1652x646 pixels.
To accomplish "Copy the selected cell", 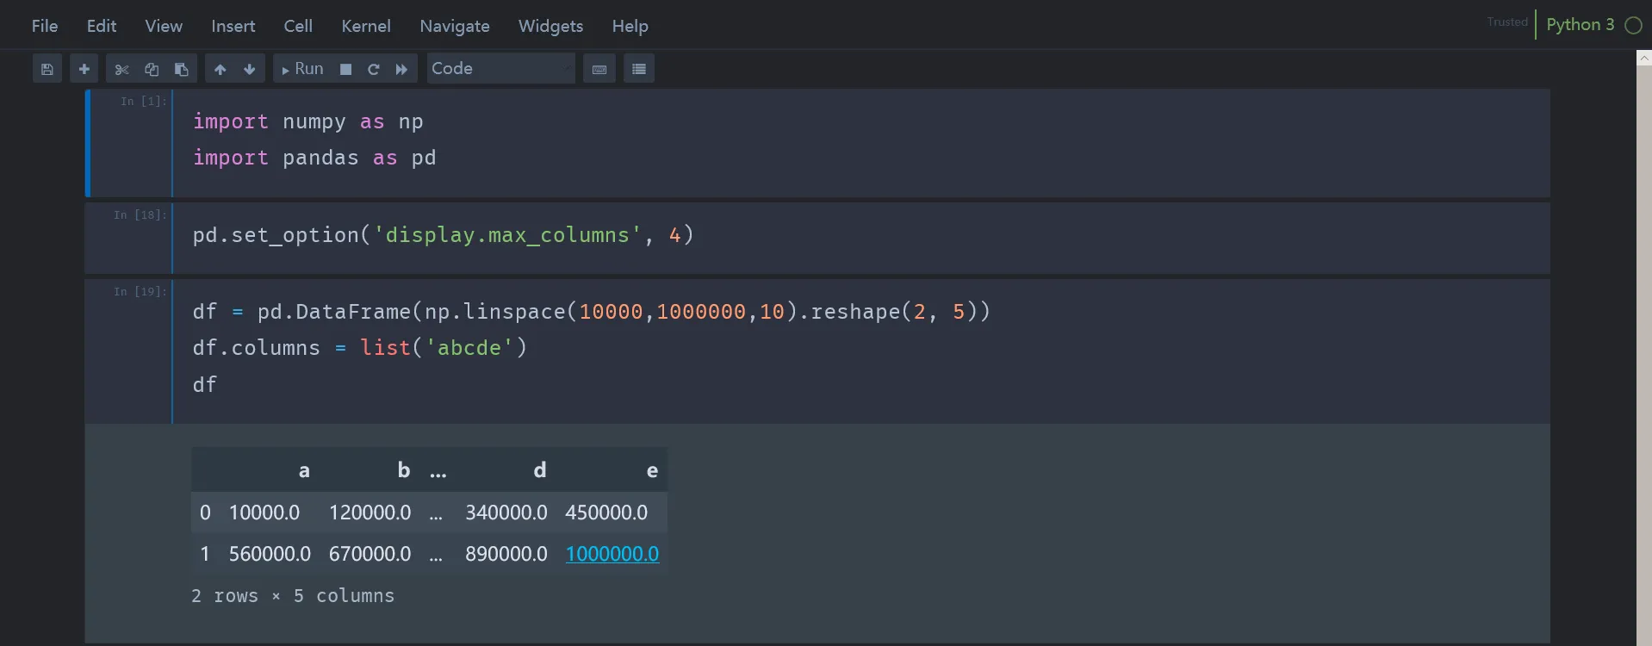I will [152, 69].
